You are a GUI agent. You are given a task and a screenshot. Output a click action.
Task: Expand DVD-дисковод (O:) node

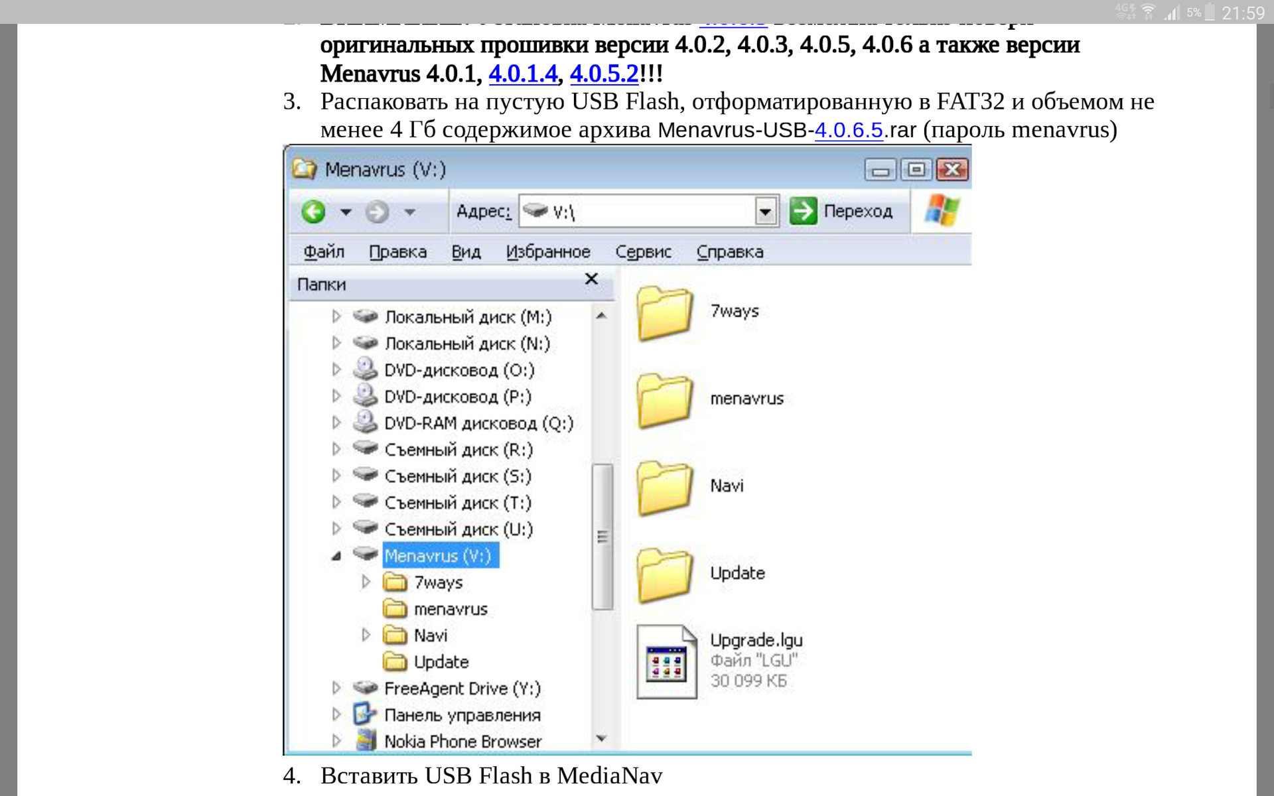pos(336,369)
